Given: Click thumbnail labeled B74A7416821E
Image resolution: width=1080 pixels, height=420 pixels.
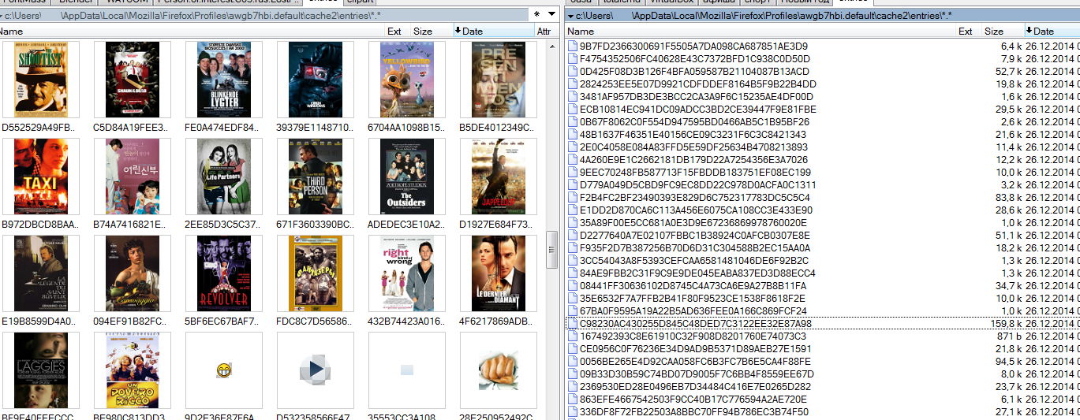Looking at the screenshot, I should click(133, 177).
